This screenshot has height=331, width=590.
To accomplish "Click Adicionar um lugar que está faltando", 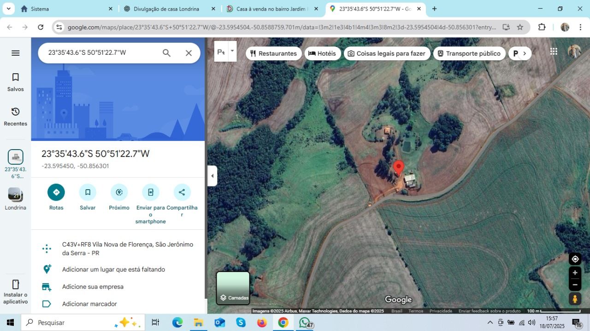I will click(113, 269).
